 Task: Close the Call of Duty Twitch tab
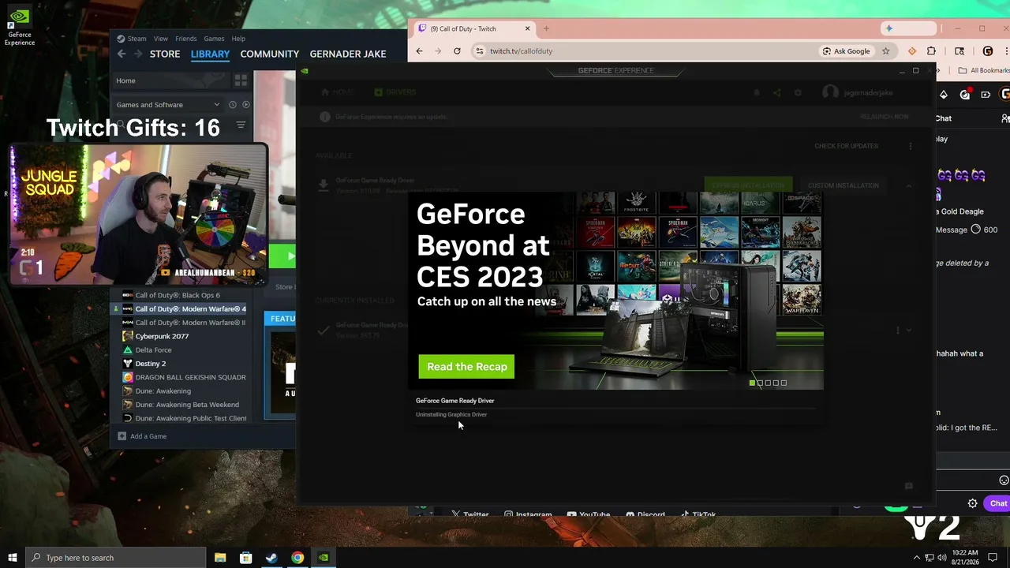(x=528, y=28)
